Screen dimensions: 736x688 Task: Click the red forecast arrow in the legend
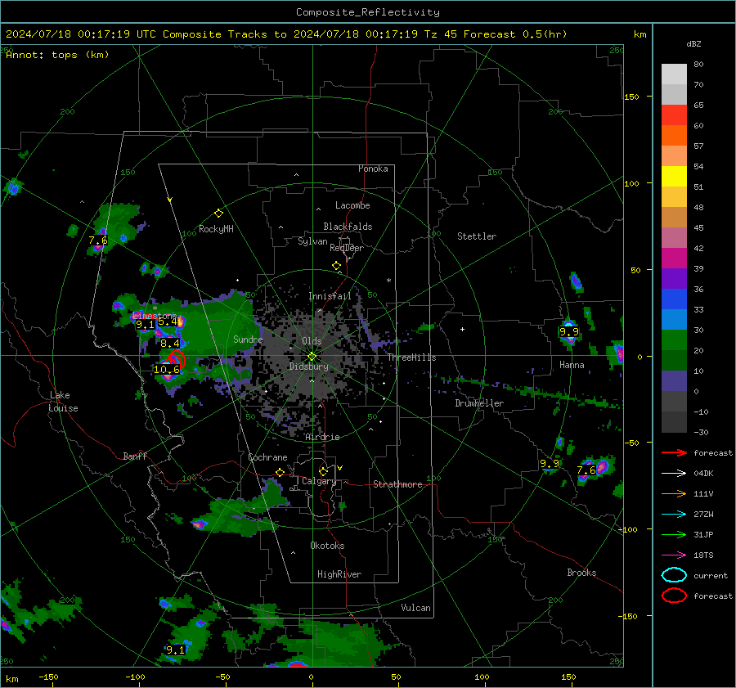[674, 452]
